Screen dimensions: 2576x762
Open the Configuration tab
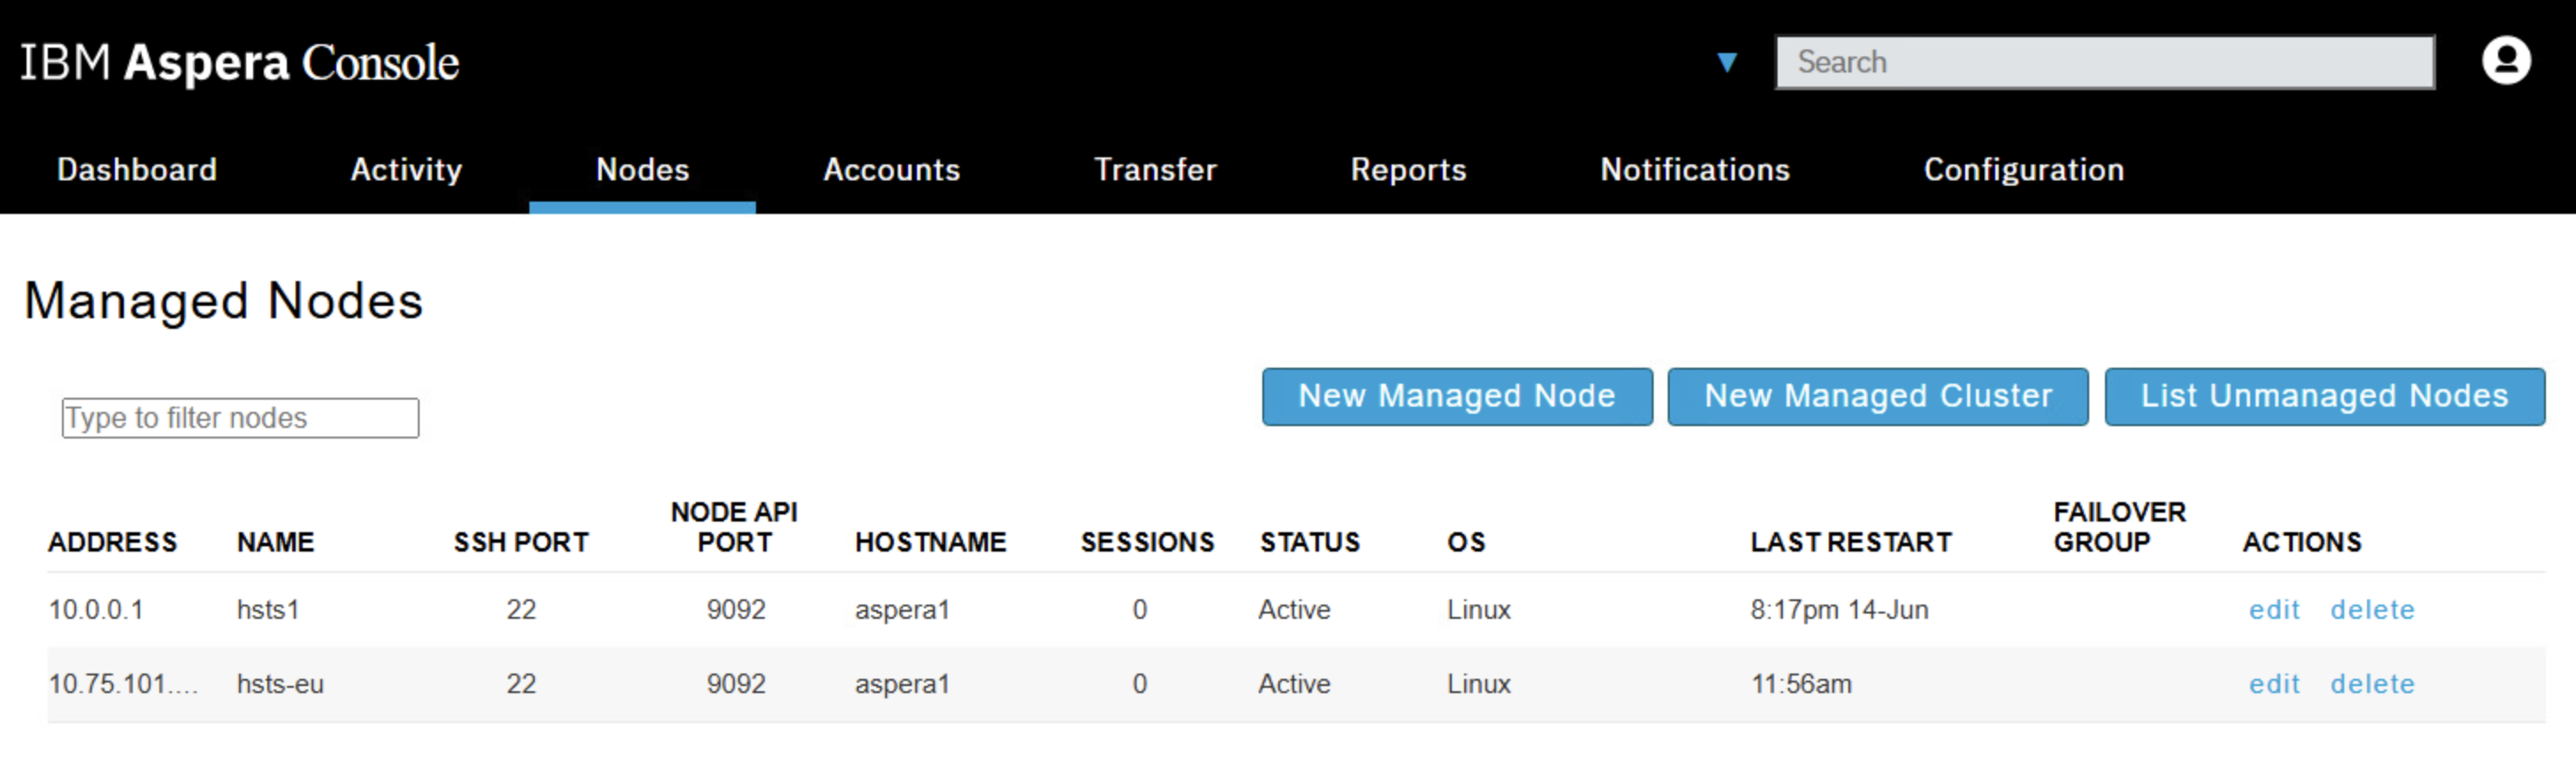click(x=2023, y=170)
